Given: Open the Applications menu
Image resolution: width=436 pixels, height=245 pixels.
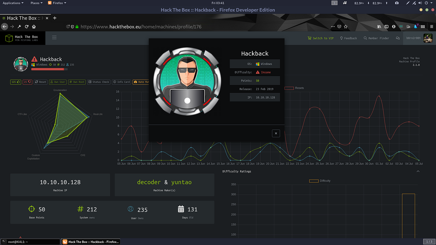Looking at the screenshot, I should tap(13, 3).
